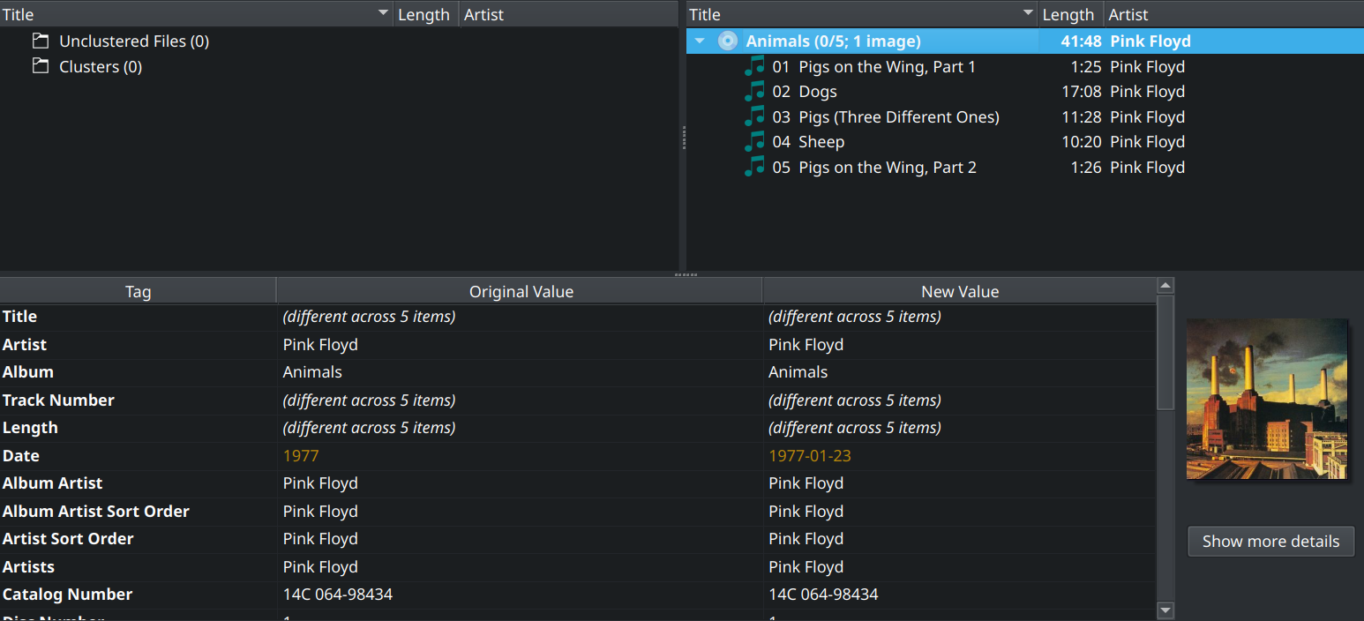
Task: Click music note icon for Pigs on the Wing, Part 1
Action: click(x=754, y=66)
